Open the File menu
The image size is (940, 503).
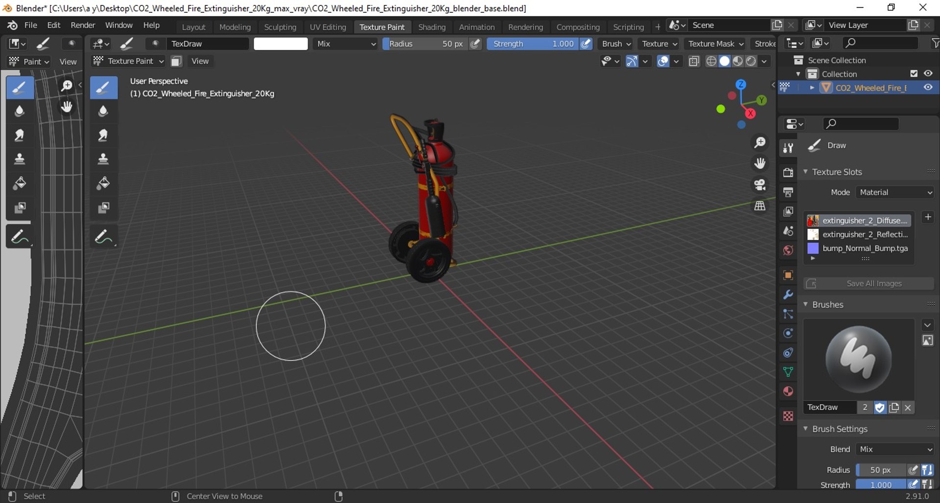[x=31, y=25]
